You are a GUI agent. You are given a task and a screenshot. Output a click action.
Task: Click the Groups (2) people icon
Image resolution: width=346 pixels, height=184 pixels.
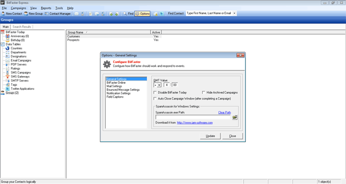pyautogui.click(x=2, y=93)
